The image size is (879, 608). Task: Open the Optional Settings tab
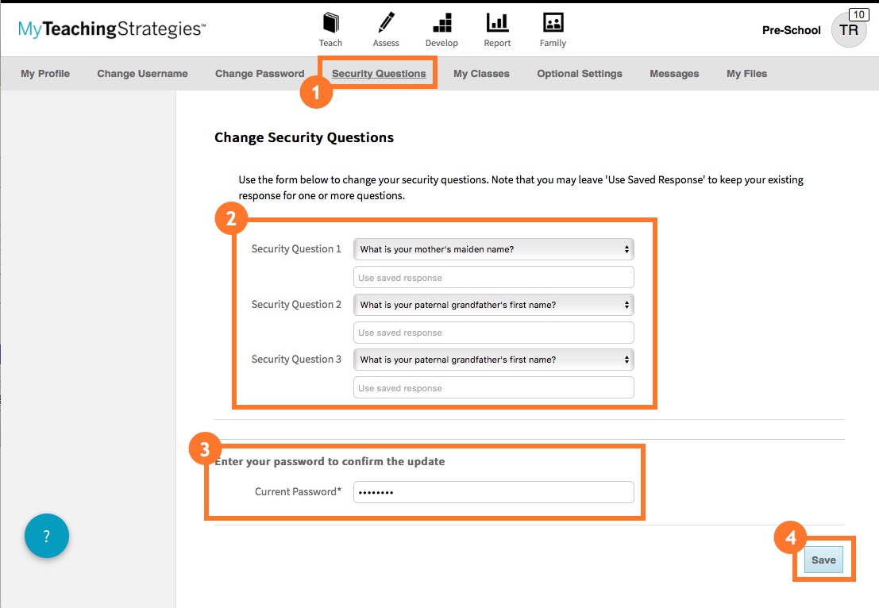click(579, 73)
